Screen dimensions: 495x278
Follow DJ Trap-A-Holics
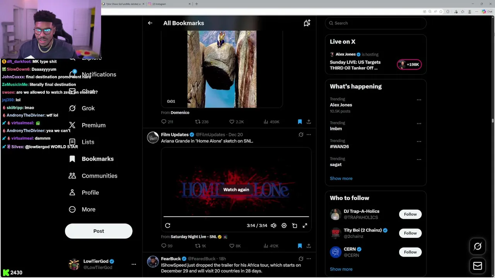tap(410, 214)
